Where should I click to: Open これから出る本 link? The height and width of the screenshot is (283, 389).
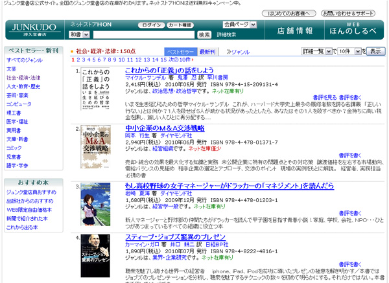point(22,227)
